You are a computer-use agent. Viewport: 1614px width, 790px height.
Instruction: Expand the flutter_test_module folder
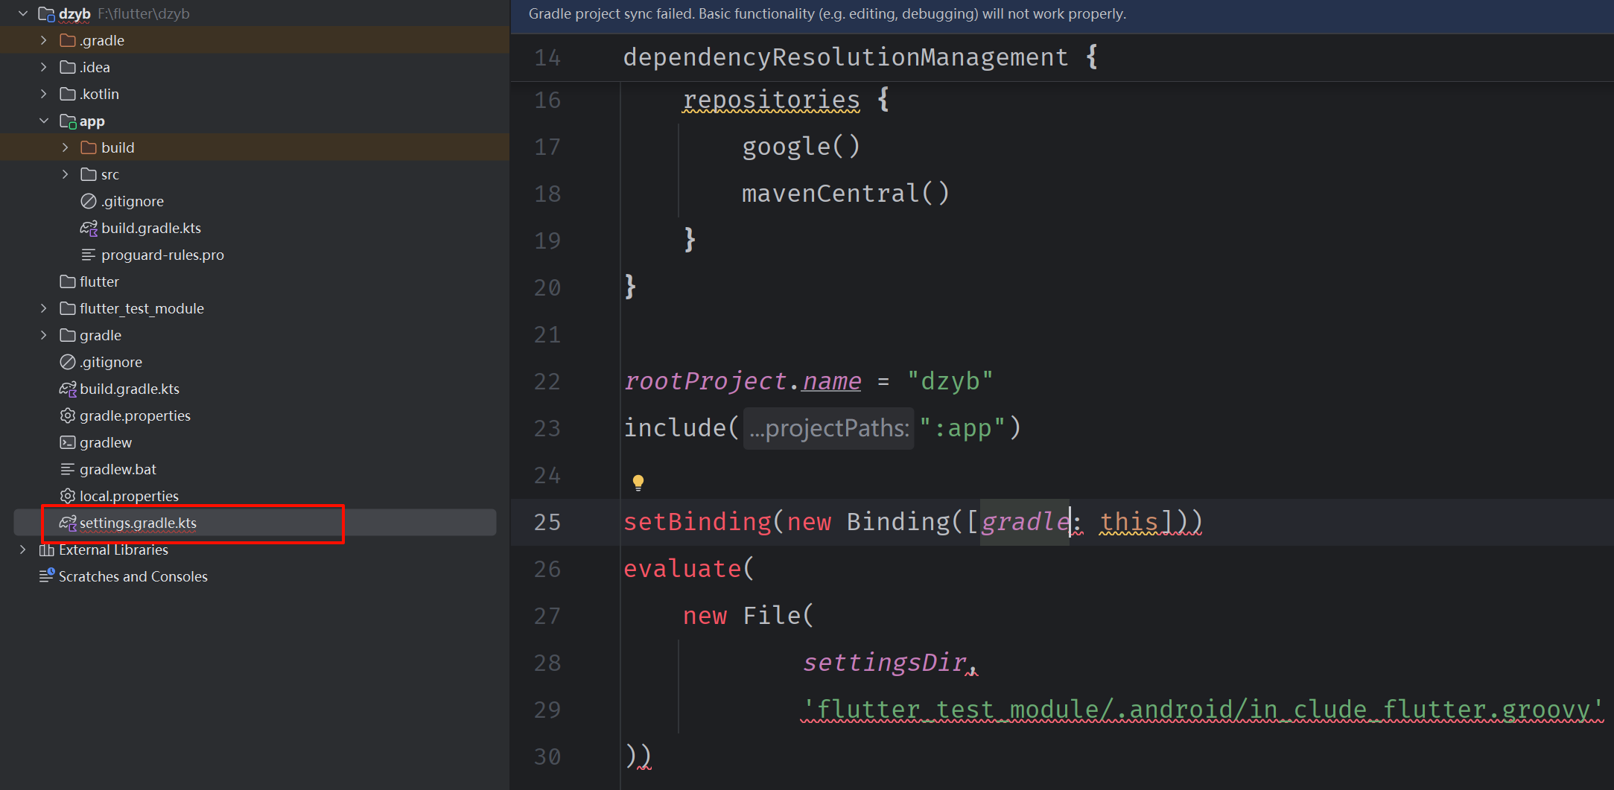coord(44,308)
